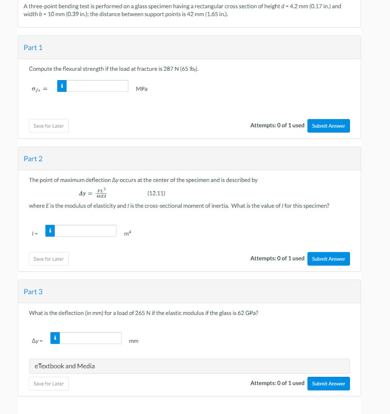Expand the eTextbook and Media section
The width and height of the screenshot is (390, 414).
[190, 366]
